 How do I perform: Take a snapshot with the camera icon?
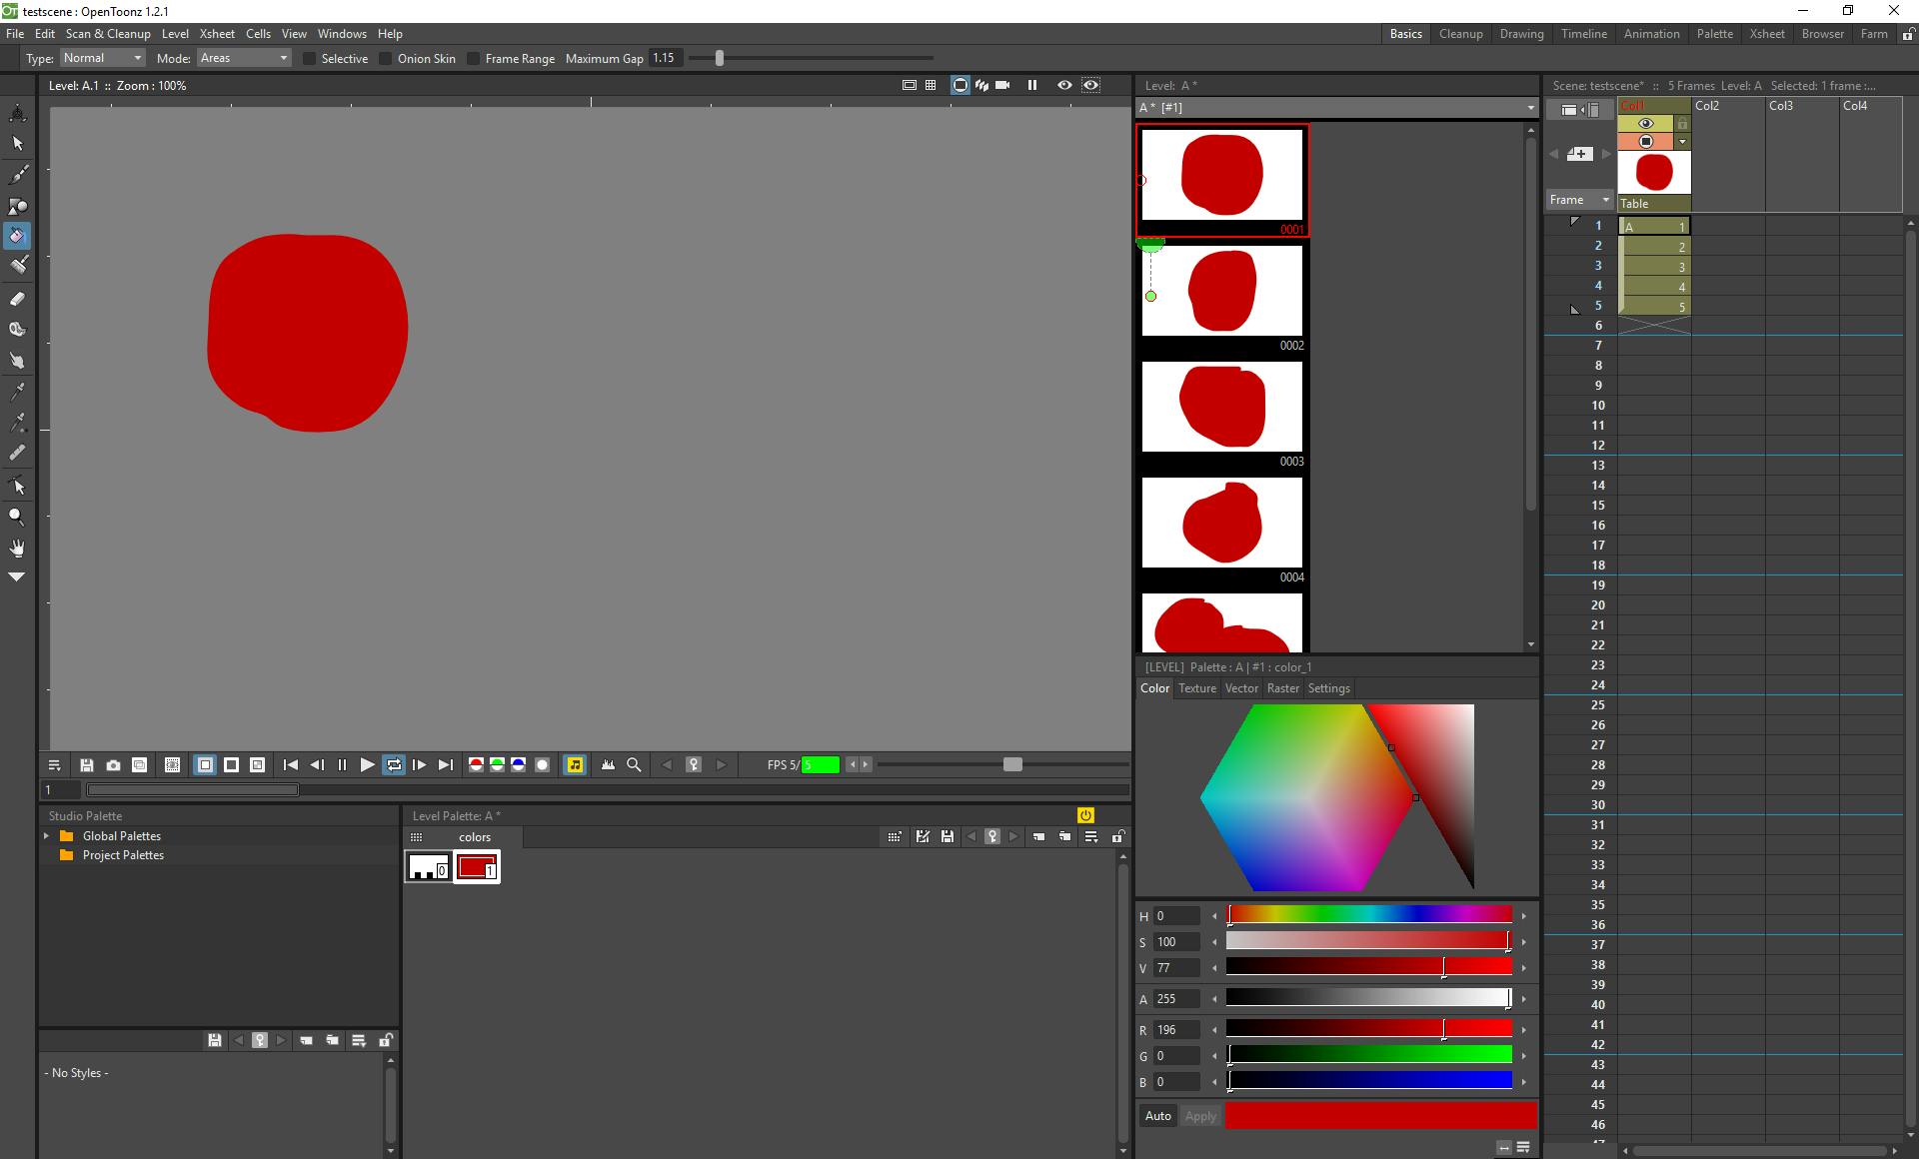[x=113, y=764]
